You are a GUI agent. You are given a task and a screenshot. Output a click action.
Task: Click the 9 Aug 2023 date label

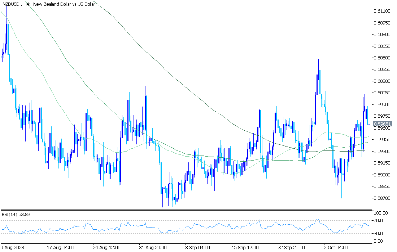[x=13, y=247]
